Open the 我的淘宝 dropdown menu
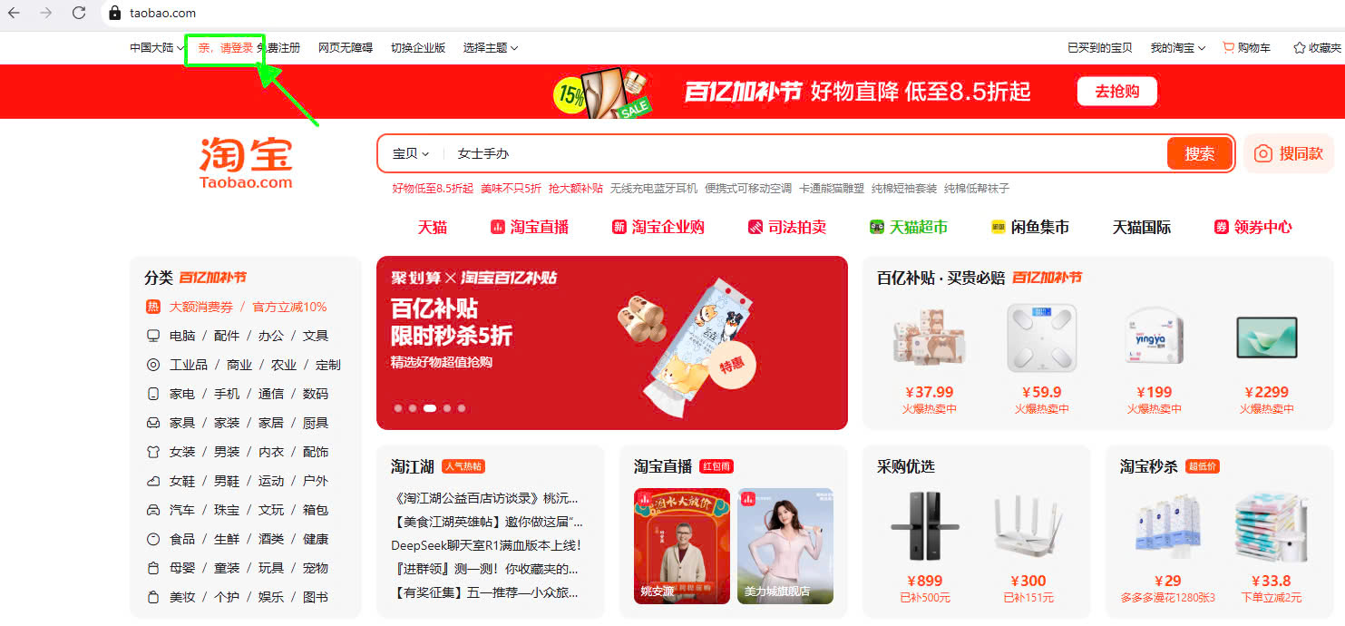The width and height of the screenshot is (1345, 626). (1178, 48)
